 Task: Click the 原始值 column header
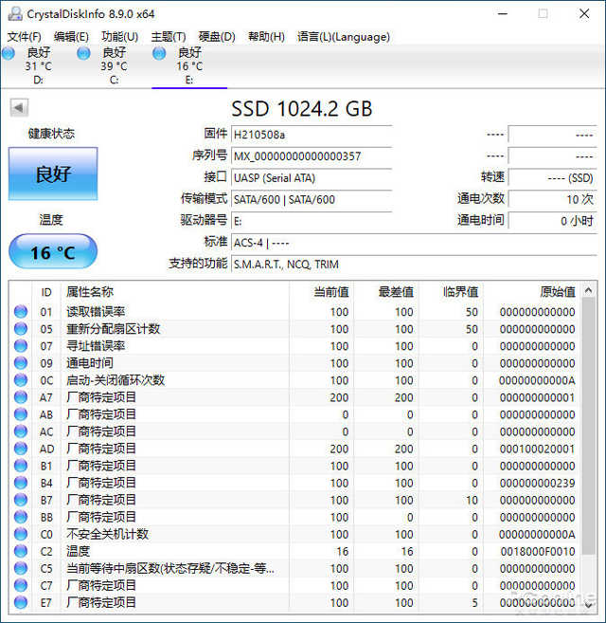pos(532,292)
